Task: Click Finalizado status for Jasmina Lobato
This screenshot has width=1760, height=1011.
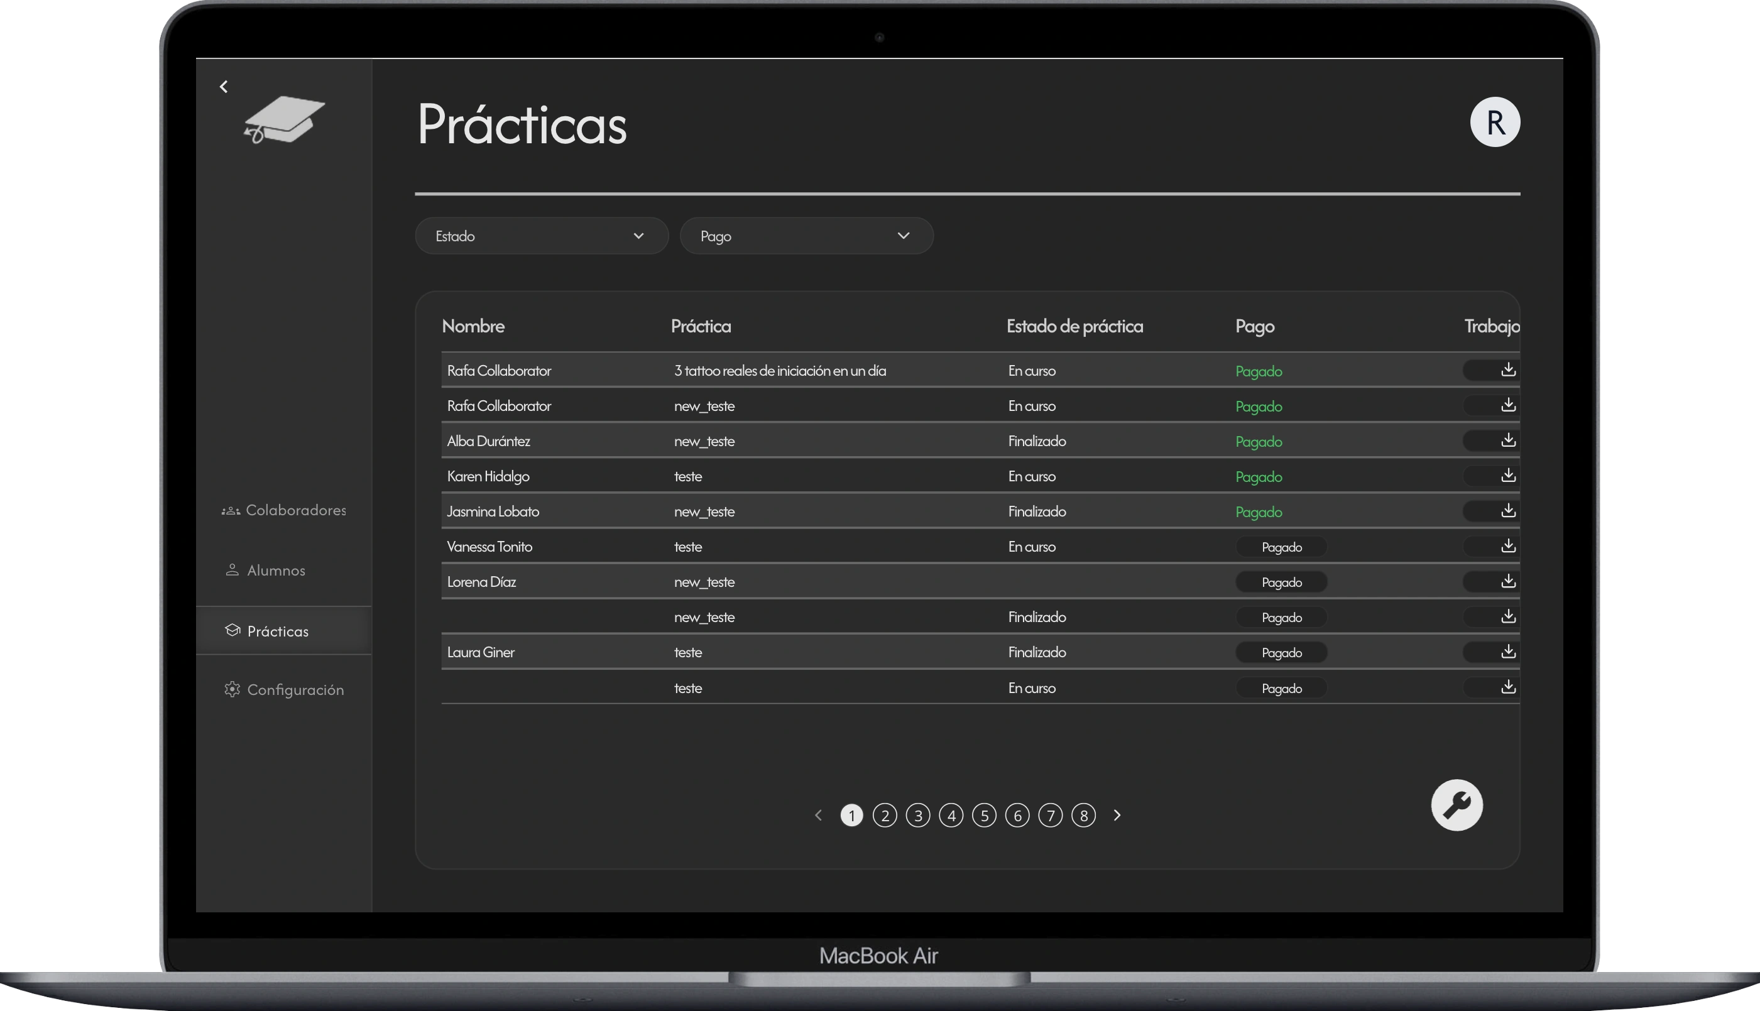Action: pos(1037,511)
